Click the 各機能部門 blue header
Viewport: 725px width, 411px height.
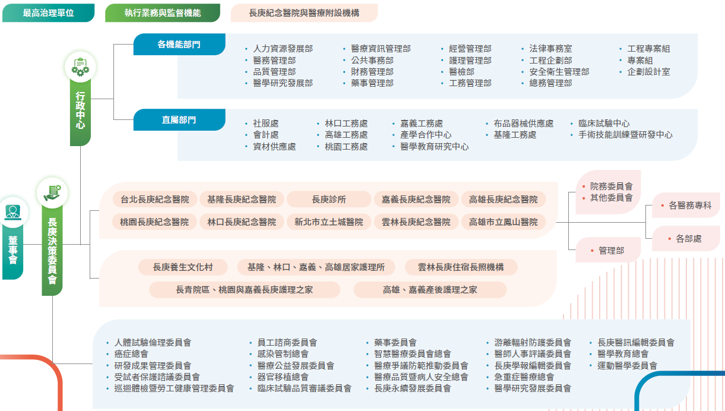[x=179, y=44]
